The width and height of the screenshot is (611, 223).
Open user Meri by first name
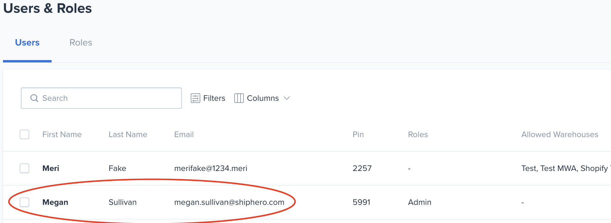51,168
